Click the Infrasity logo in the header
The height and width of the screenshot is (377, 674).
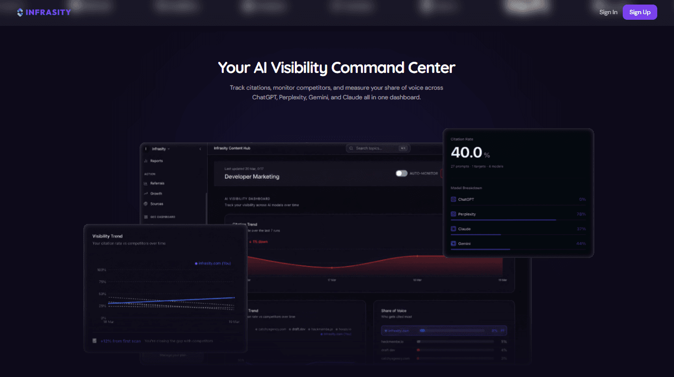[44, 12]
